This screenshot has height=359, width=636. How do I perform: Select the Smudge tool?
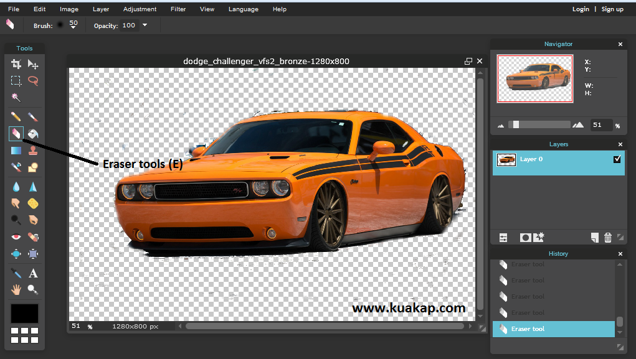(16, 203)
